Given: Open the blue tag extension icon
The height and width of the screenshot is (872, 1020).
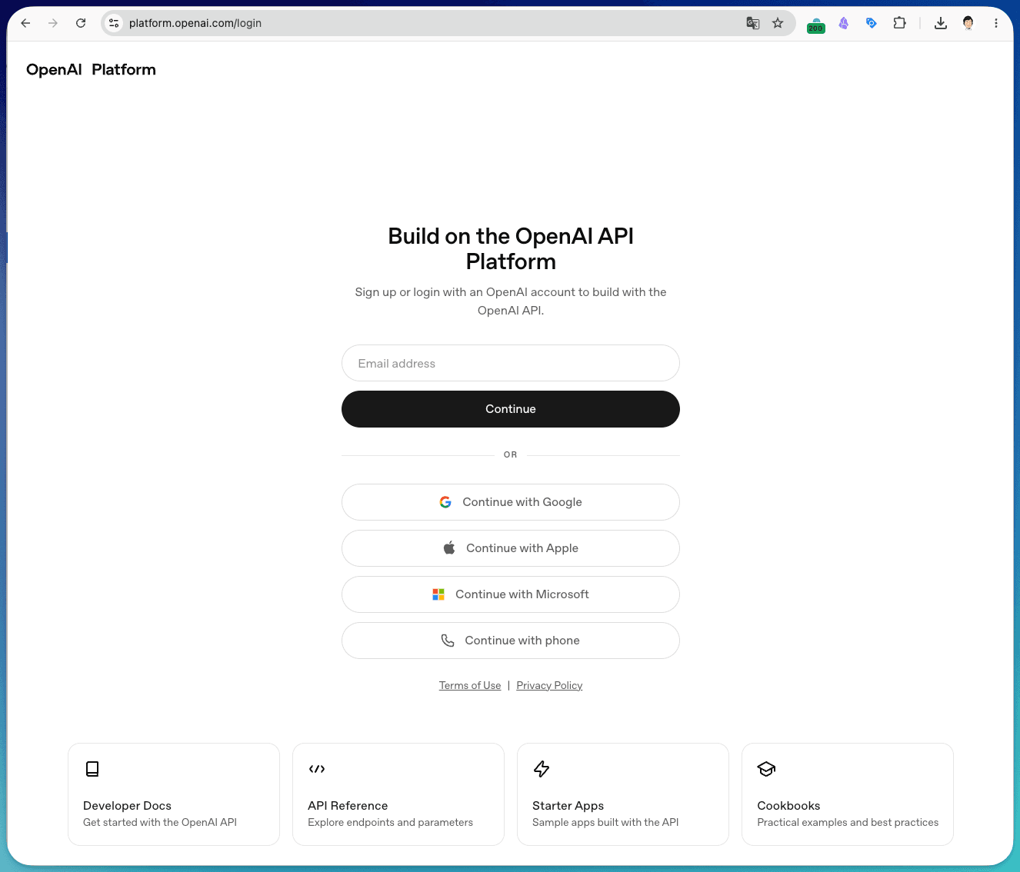Looking at the screenshot, I should pyautogui.click(x=872, y=23).
